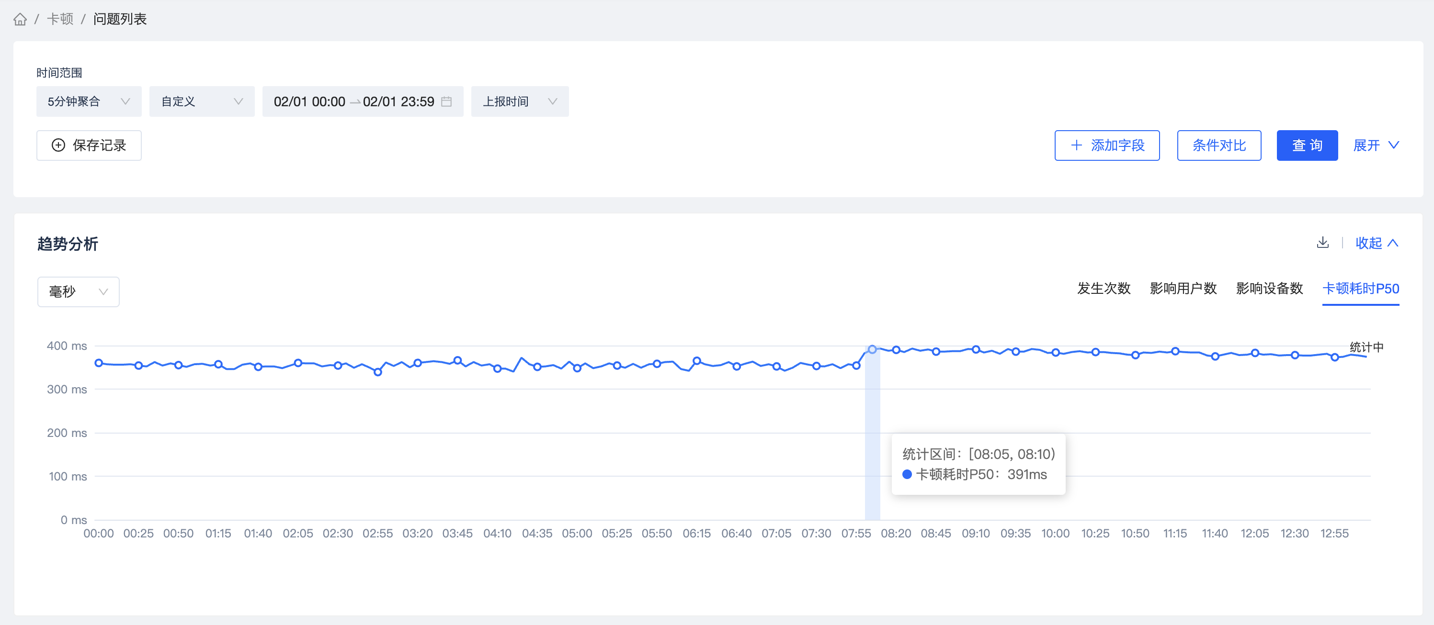Click the chart data point above 06:15
The image size is (1434, 625).
pyautogui.click(x=696, y=360)
